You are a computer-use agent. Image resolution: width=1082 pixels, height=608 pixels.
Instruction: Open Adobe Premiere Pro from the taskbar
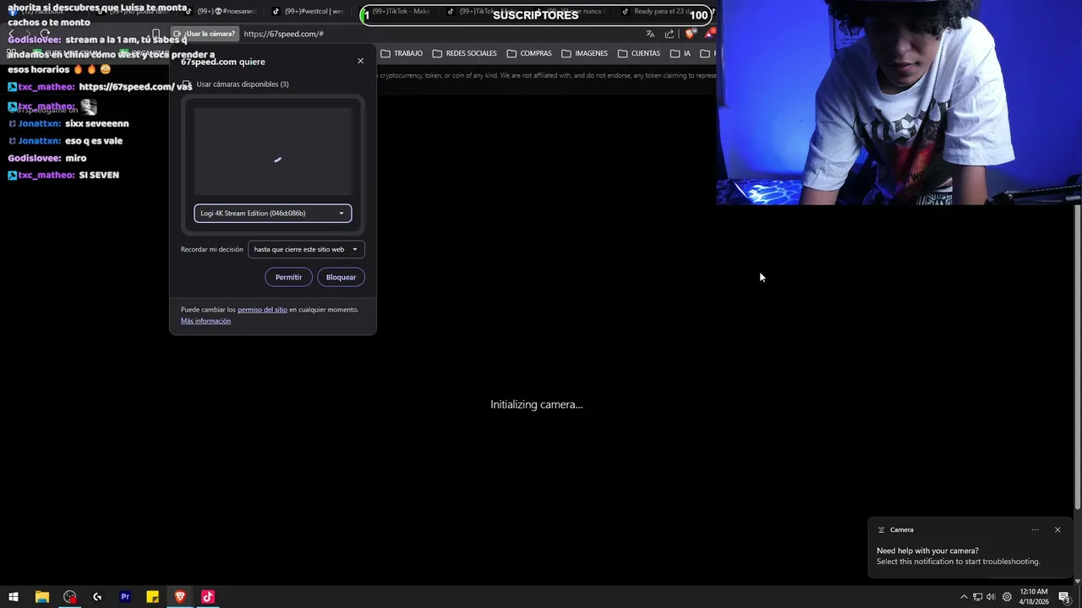(125, 597)
